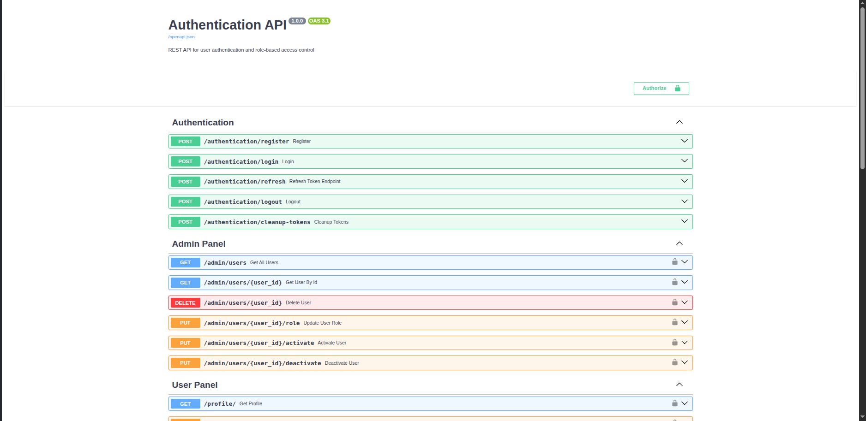Click the /admin/users/{user_id}/activate path text
Screen dimensions: 866x421
point(259,343)
